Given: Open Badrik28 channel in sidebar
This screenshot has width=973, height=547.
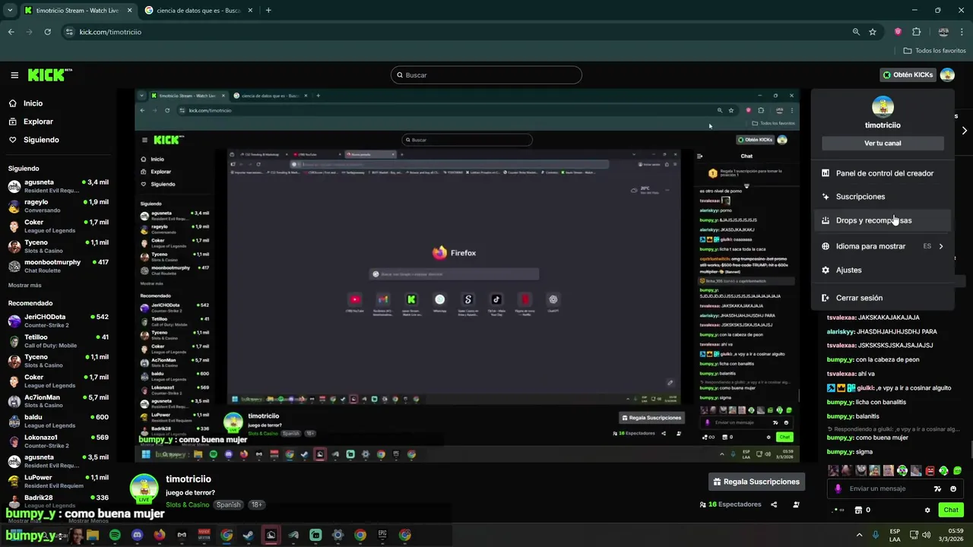Looking at the screenshot, I should [59, 501].
